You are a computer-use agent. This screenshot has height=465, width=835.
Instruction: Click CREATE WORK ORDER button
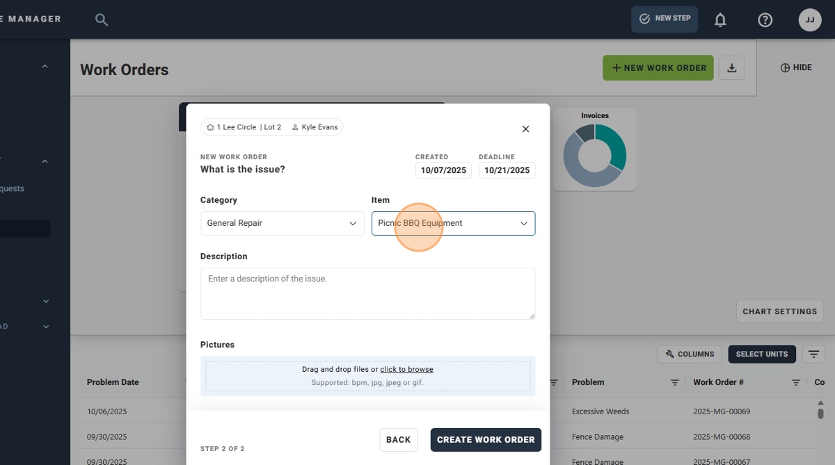486,440
